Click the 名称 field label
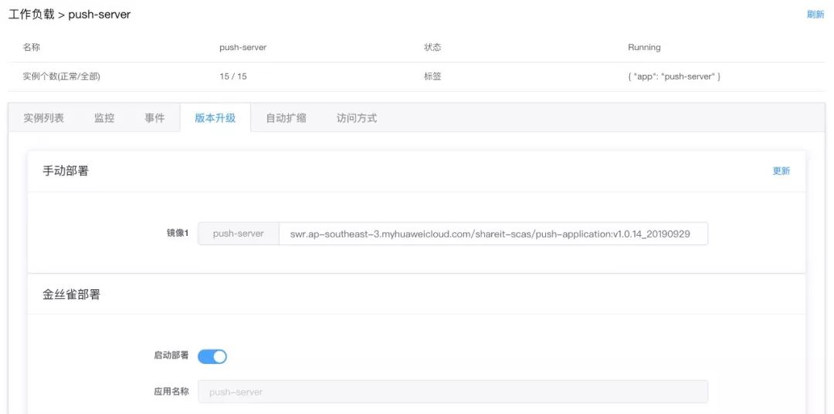 click(32, 47)
